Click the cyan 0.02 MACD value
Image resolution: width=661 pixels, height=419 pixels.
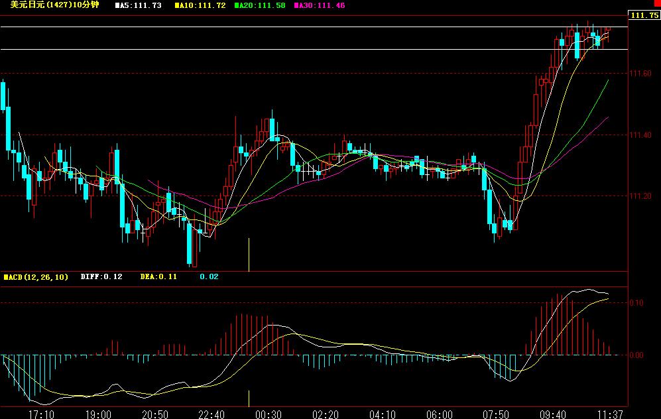[209, 276]
